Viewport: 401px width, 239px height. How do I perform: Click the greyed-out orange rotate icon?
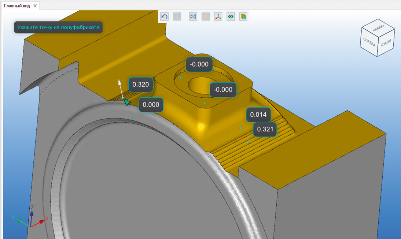point(206,16)
